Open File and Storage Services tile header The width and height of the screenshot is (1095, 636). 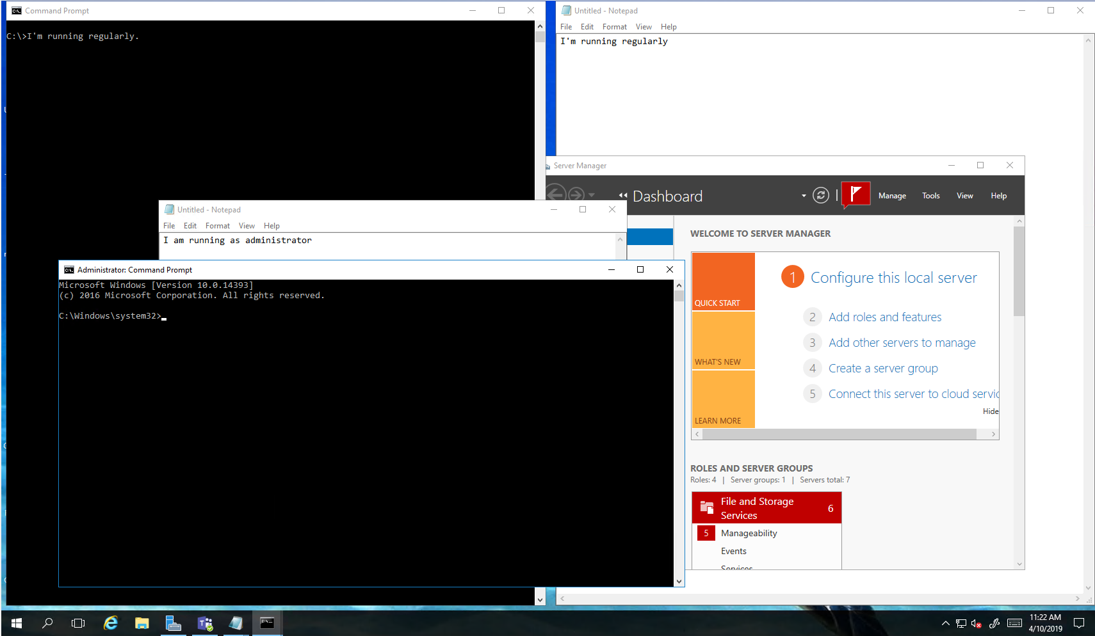[766, 508]
